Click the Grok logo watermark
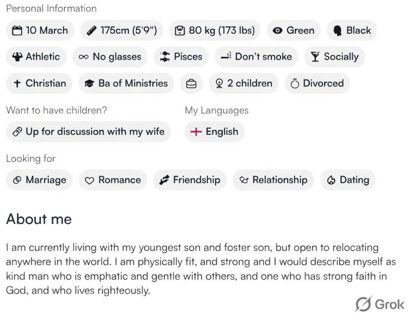The width and height of the screenshot is (409, 318). pyautogui.click(x=380, y=304)
